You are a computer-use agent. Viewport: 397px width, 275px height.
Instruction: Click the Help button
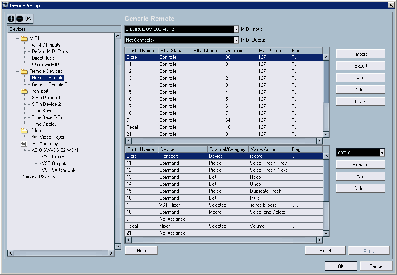click(141, 251)
